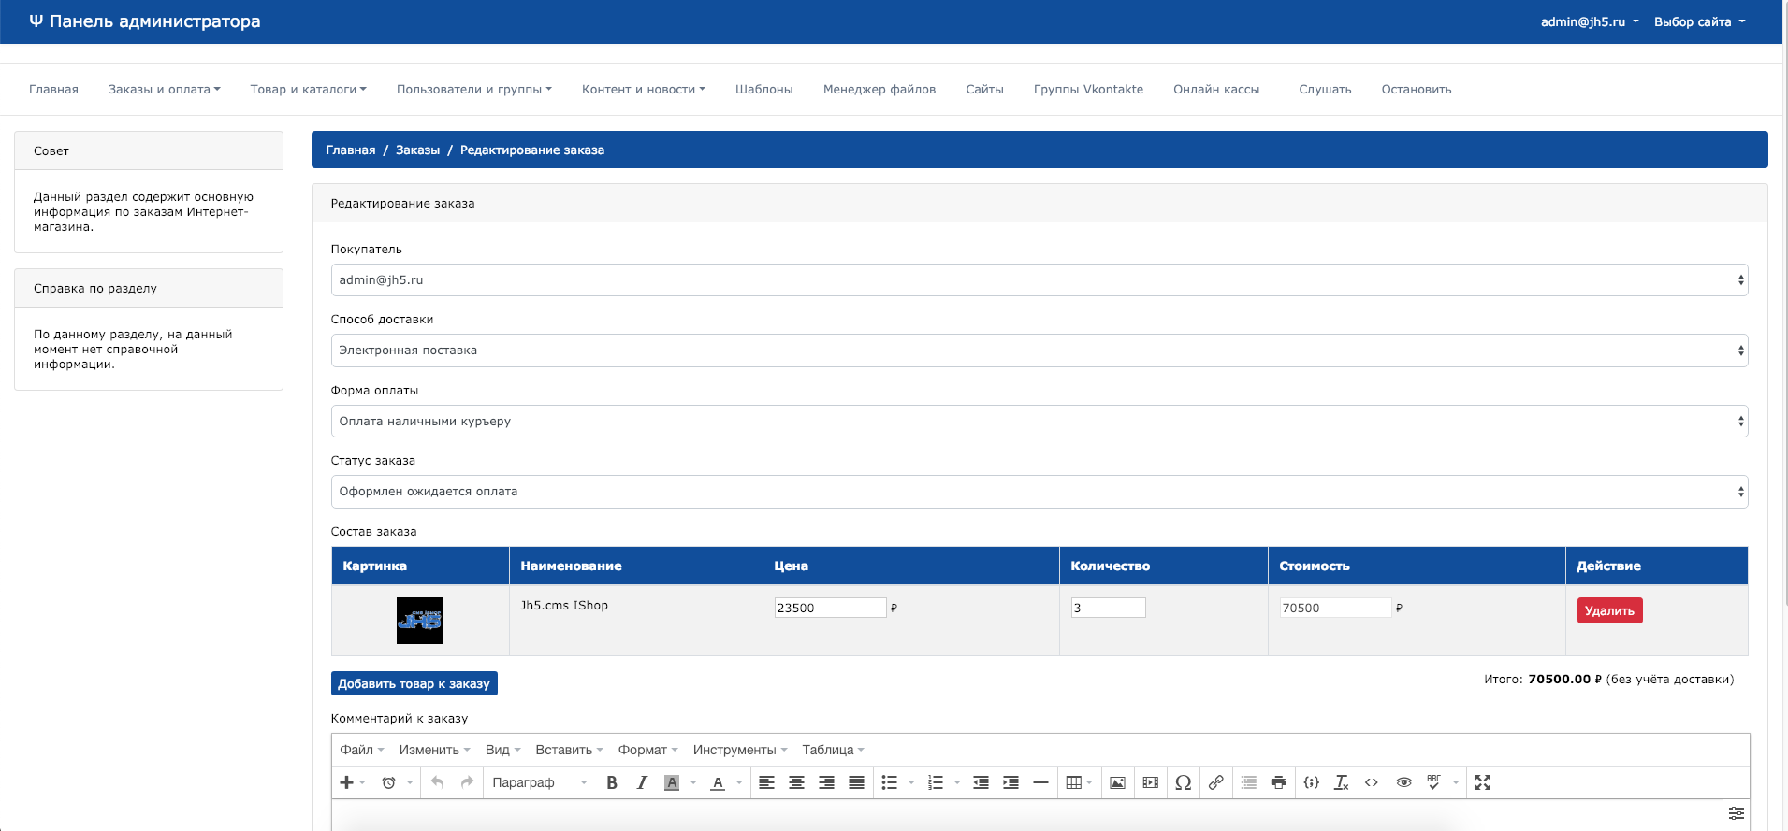Pick the text background color button
This screenshot has height=831, width=1788.
click(x=672, y=782)
